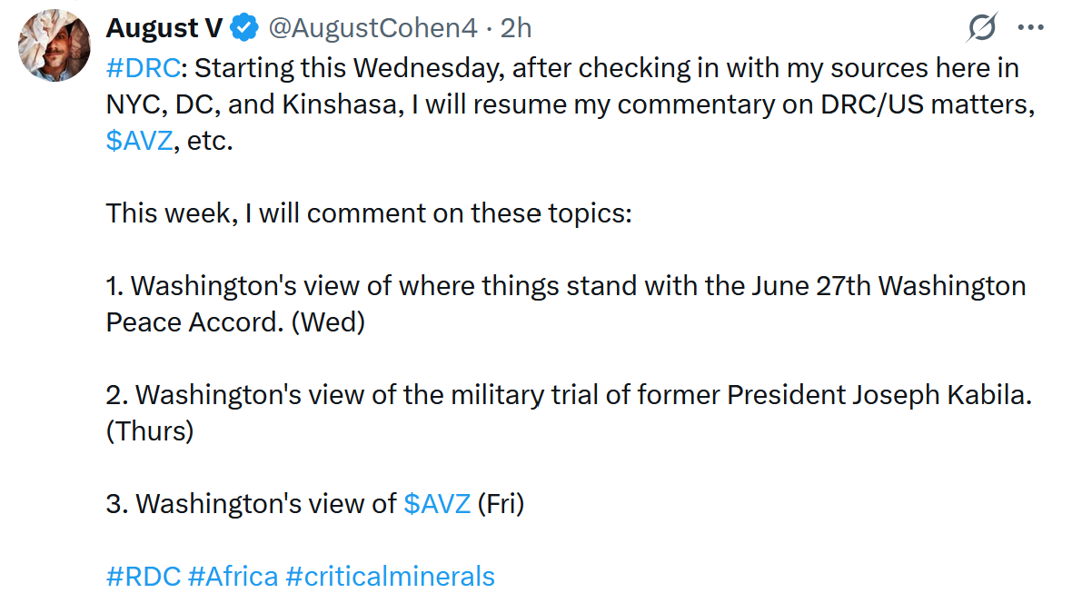Image resolution: width=1072 pixels, height=603 pixels.
Task: Click the 2h post timestamp
Action: tap(516, 29)
